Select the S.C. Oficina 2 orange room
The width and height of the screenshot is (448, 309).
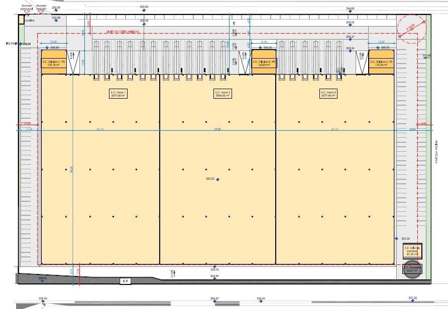click(x=264, y=63)
